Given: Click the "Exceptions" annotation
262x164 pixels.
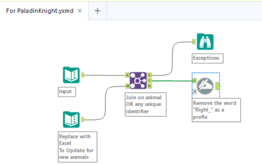Looking at the screenshot, I should [208, 58].
